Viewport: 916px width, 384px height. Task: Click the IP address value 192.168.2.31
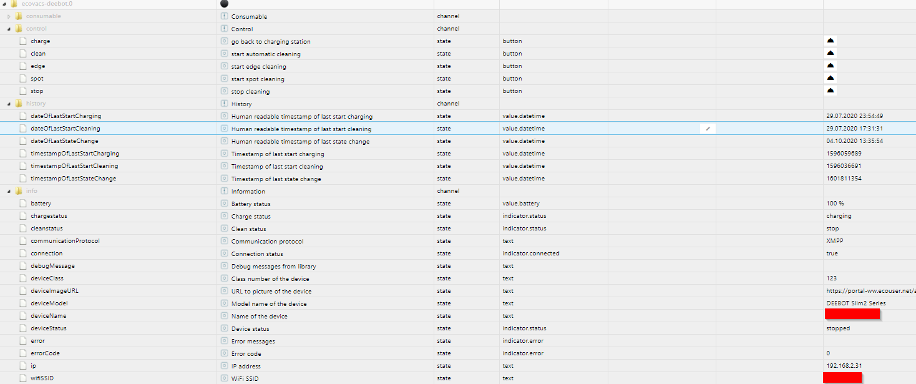click(x=844, y=366)
